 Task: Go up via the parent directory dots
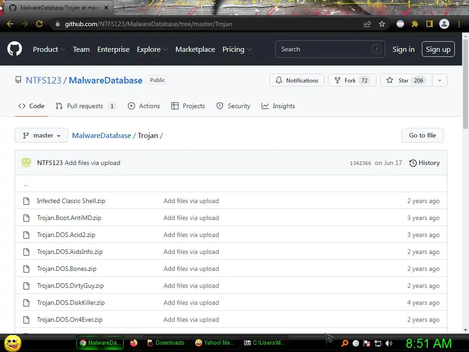click(26, 185)
